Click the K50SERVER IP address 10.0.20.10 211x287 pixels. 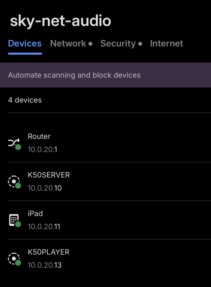pos(45,188)
